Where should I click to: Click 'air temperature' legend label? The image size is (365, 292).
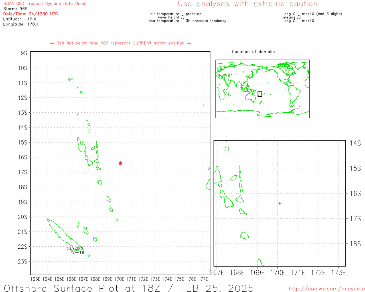[x=165, y=14]
